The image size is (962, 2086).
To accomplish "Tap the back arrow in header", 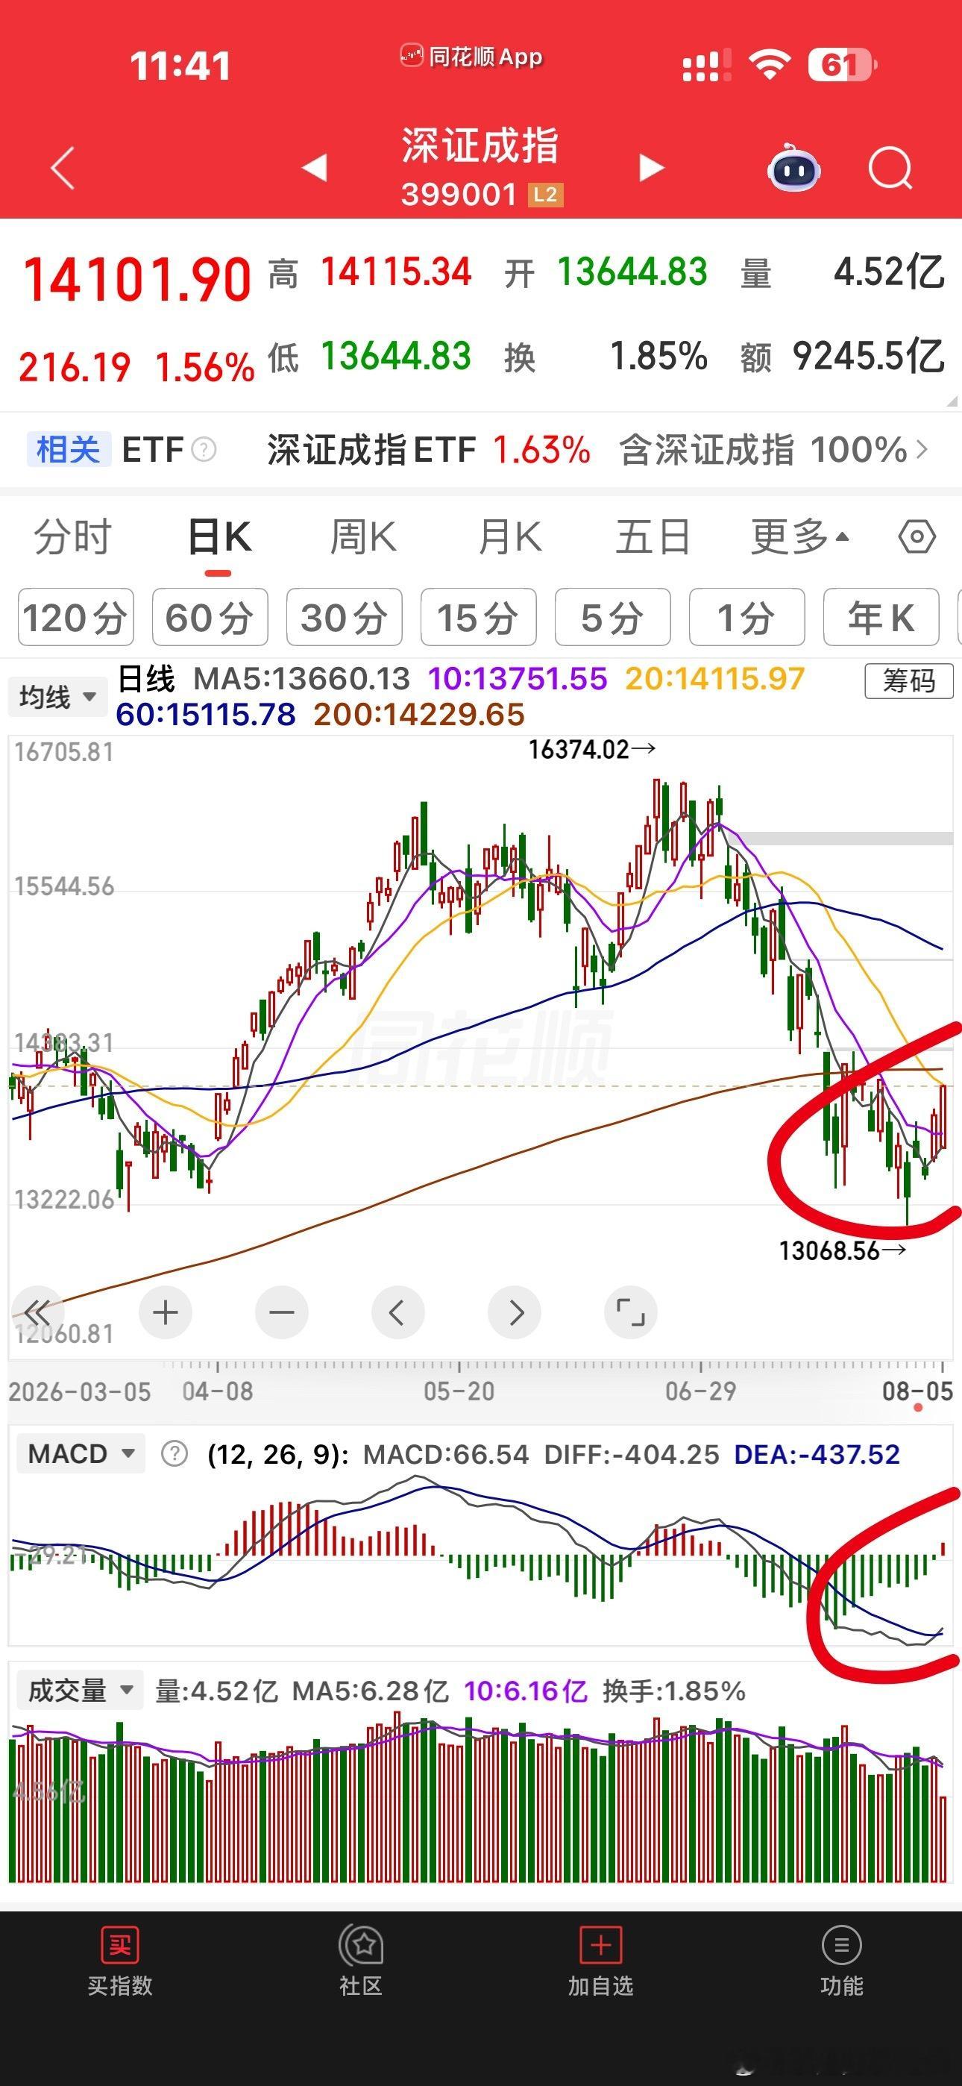I will coord(63,168).
